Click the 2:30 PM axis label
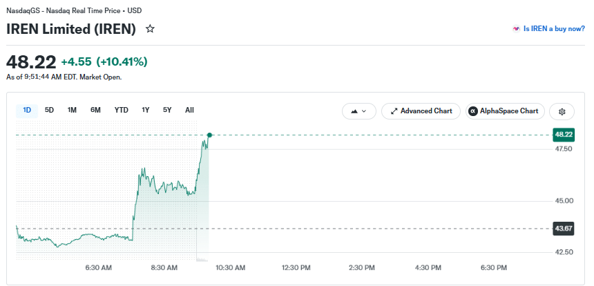This screenshot has height=286, width=594. (362, 268)
